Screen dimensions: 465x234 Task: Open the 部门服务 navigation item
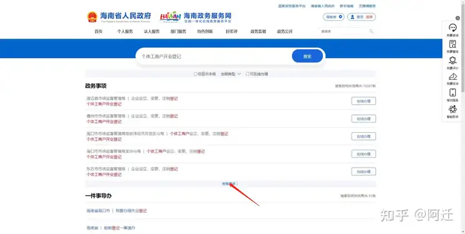178,32
